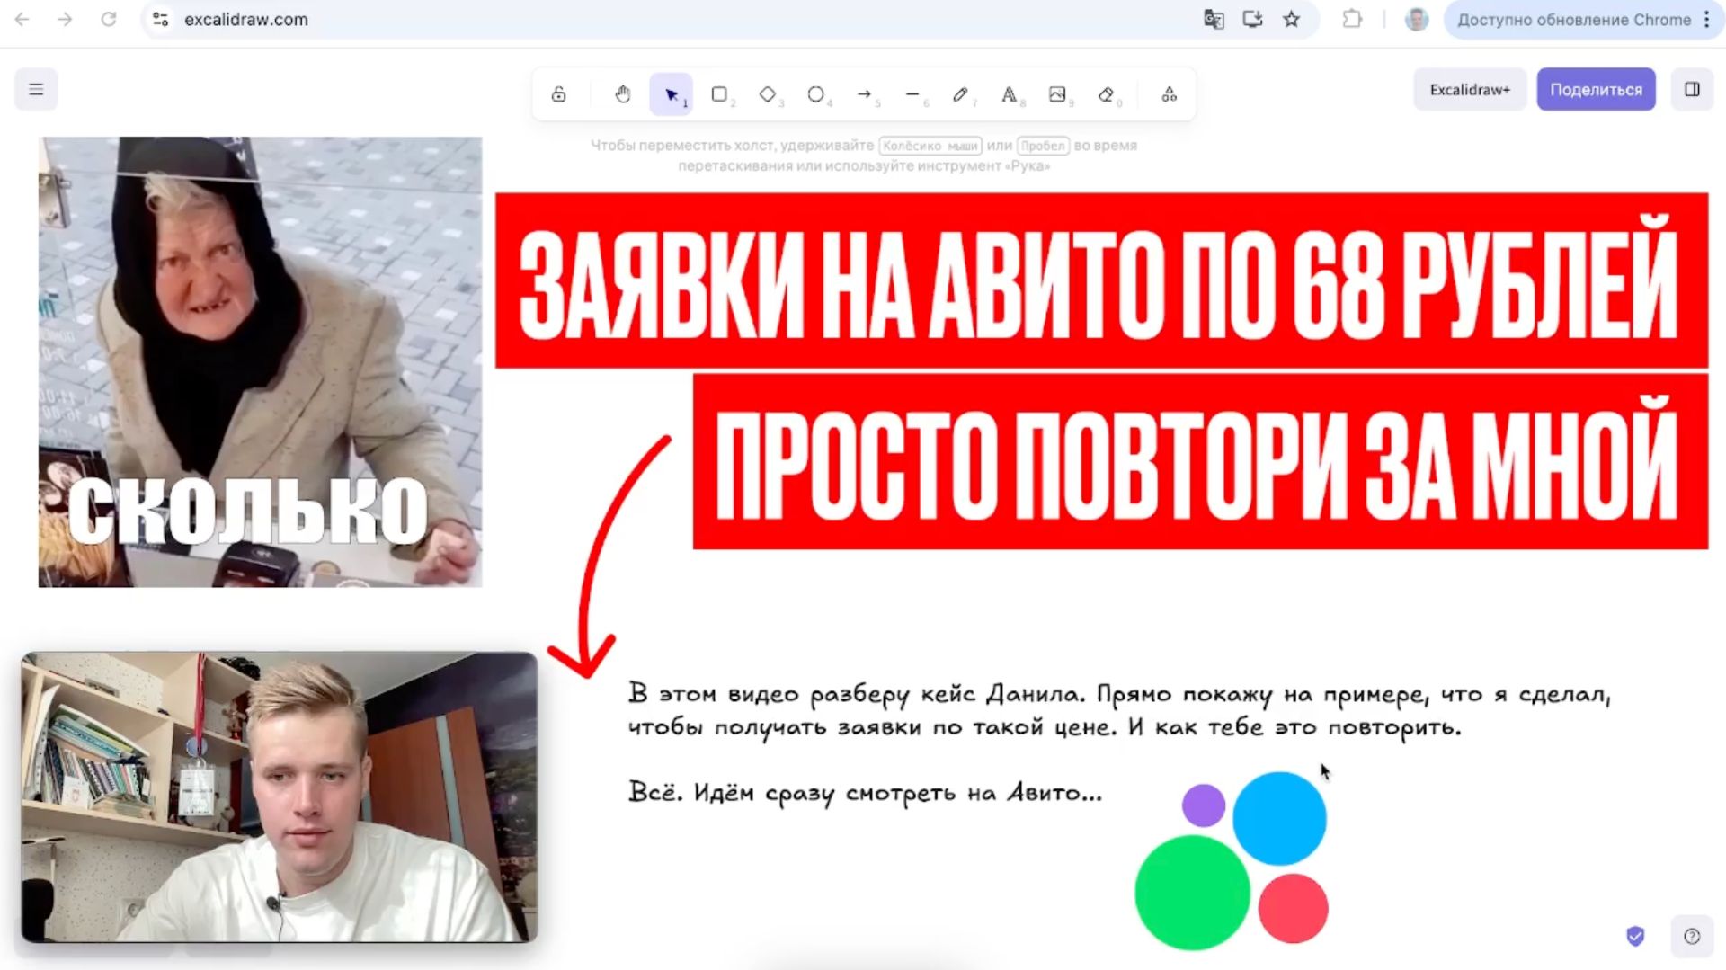This screenshot has width=1726, height=970.
Task: Select the ЗАЯВКИ НА АВИТО ПО 68 РУБЛЕЙ banner
Action: [x=1101, y=280]
